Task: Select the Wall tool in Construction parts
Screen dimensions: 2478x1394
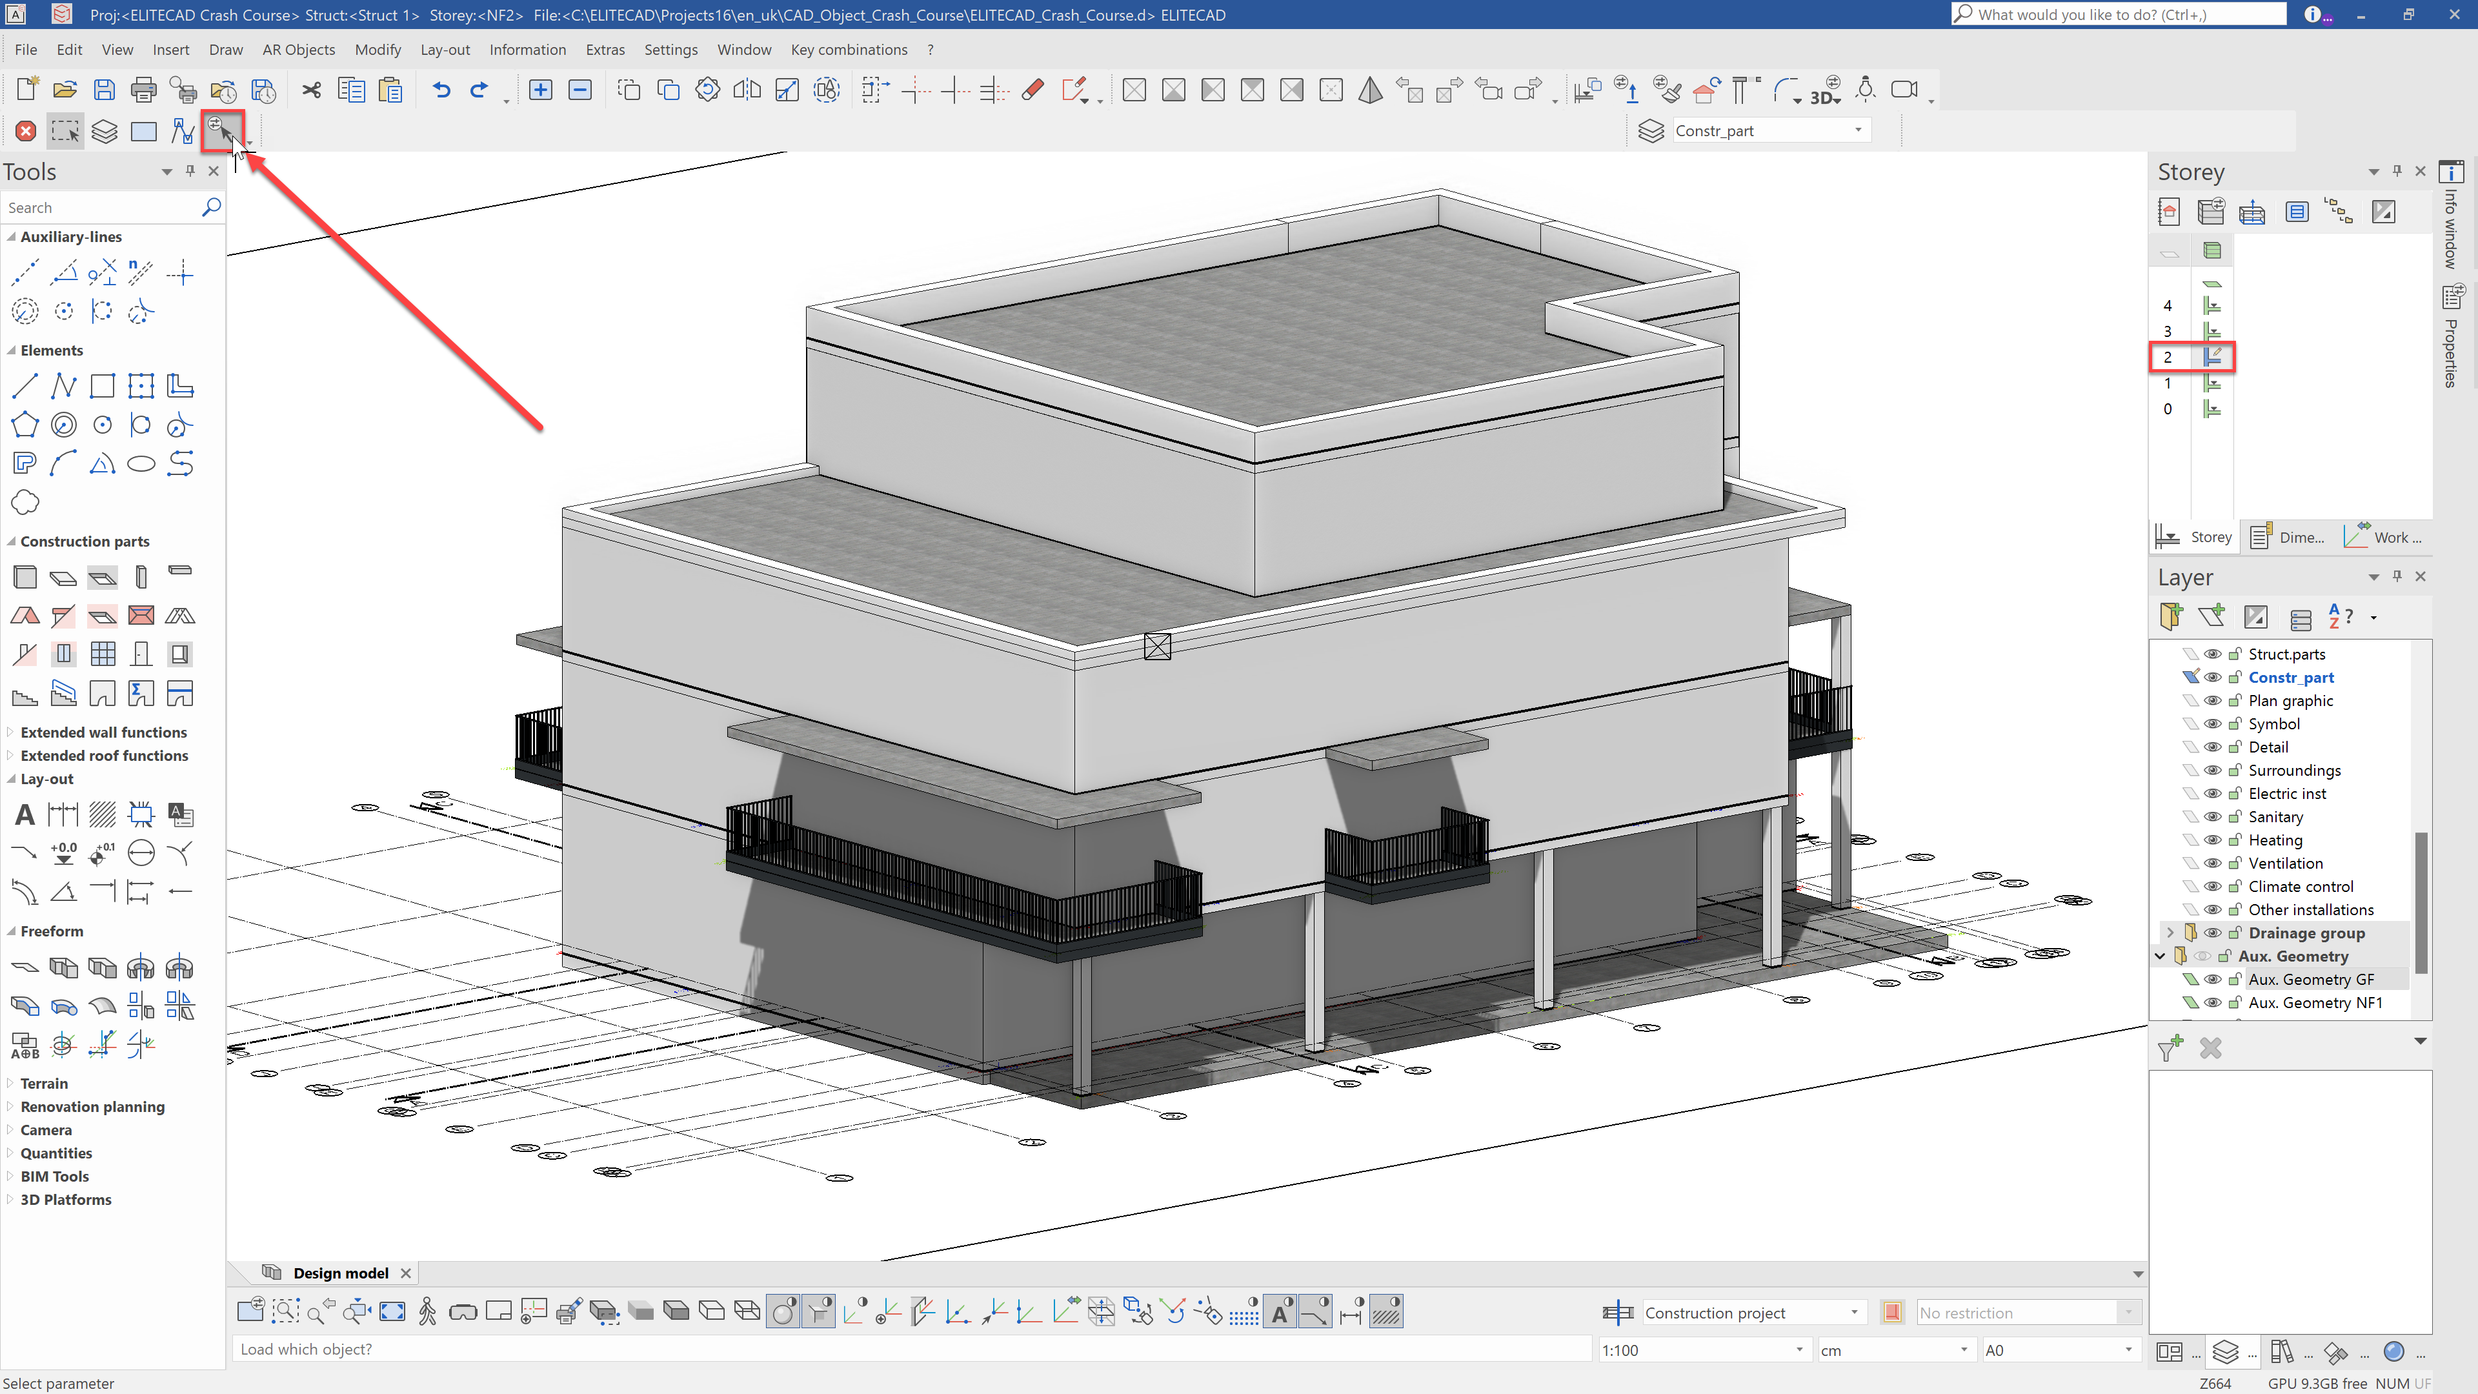Action: point(25,576)
